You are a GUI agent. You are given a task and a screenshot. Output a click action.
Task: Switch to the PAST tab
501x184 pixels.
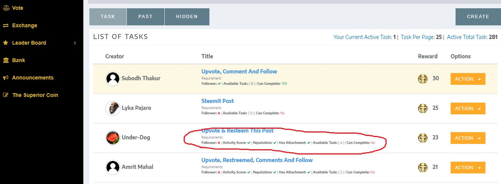click(145, 17)
